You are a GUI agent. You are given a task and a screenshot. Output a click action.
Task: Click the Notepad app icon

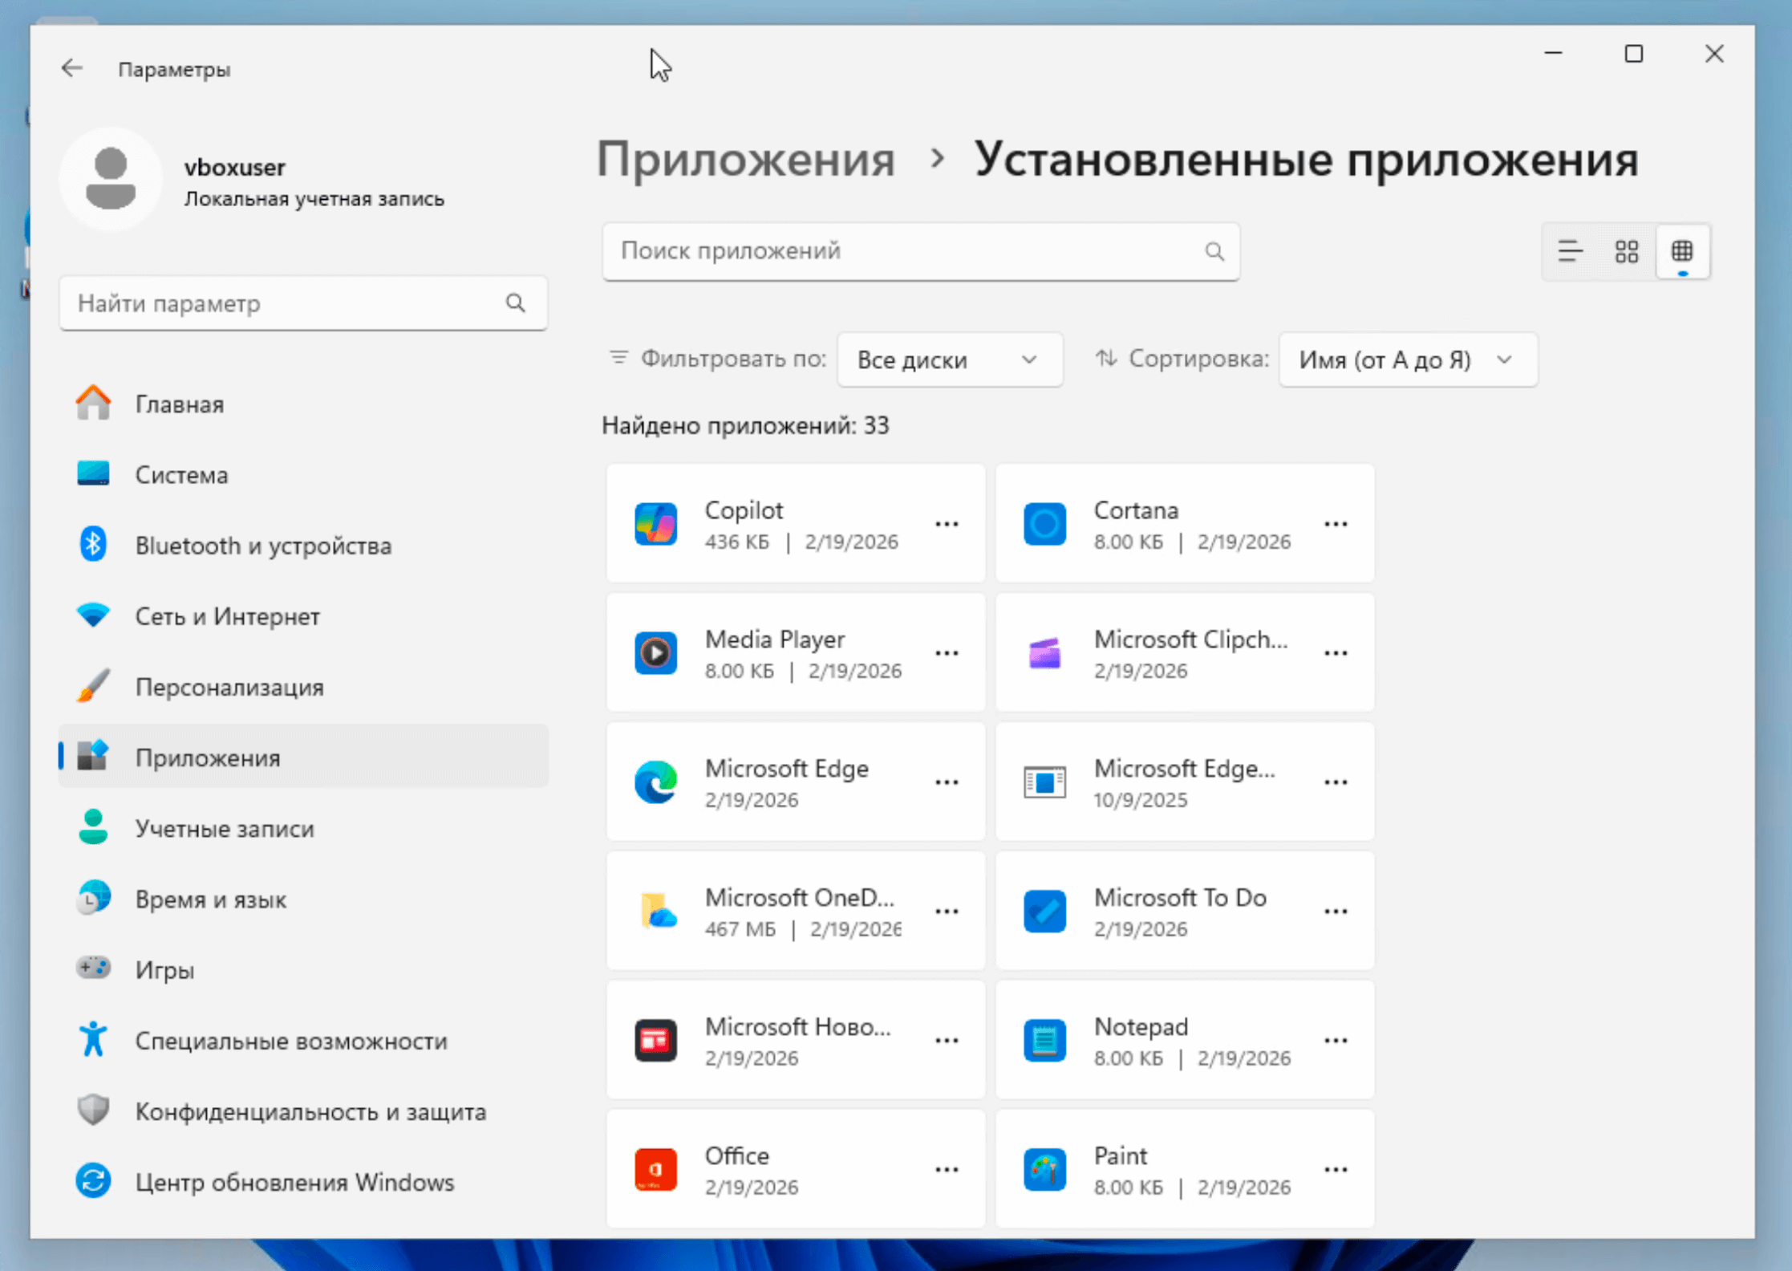(1044, 1041)
